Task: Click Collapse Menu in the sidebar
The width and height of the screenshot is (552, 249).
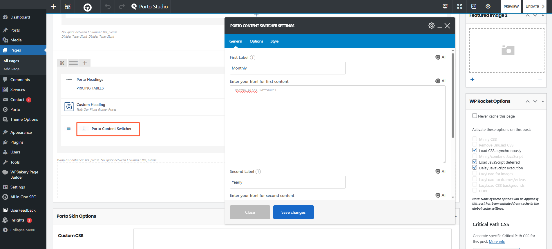Action: pos(23,230)
